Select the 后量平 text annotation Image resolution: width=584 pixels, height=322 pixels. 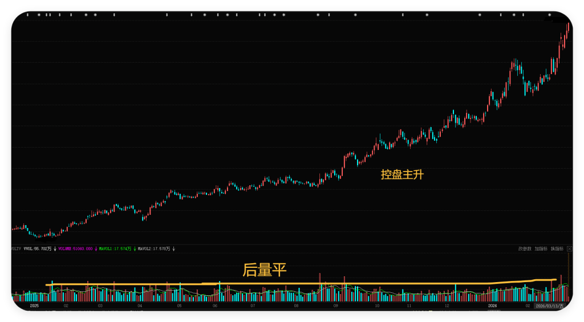(265, 270)
